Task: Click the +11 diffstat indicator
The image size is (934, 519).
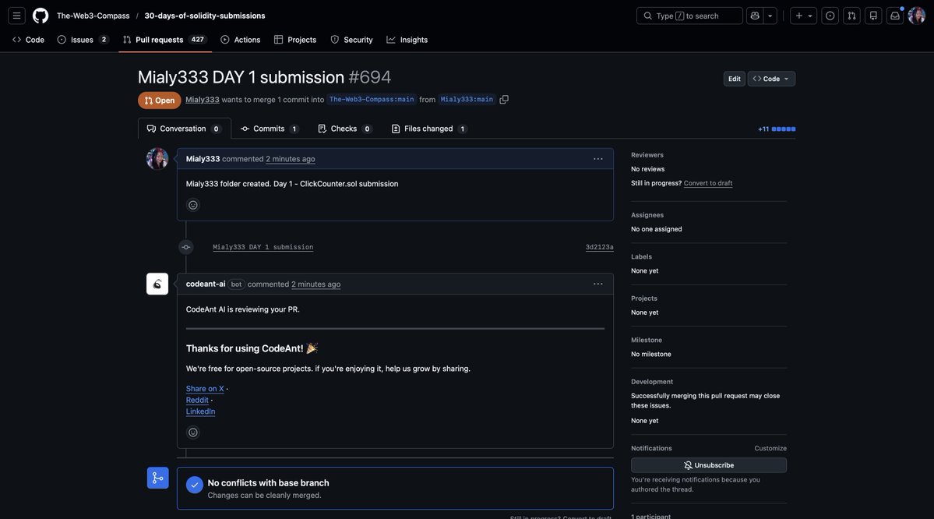Action: click(x=776, y=129)
